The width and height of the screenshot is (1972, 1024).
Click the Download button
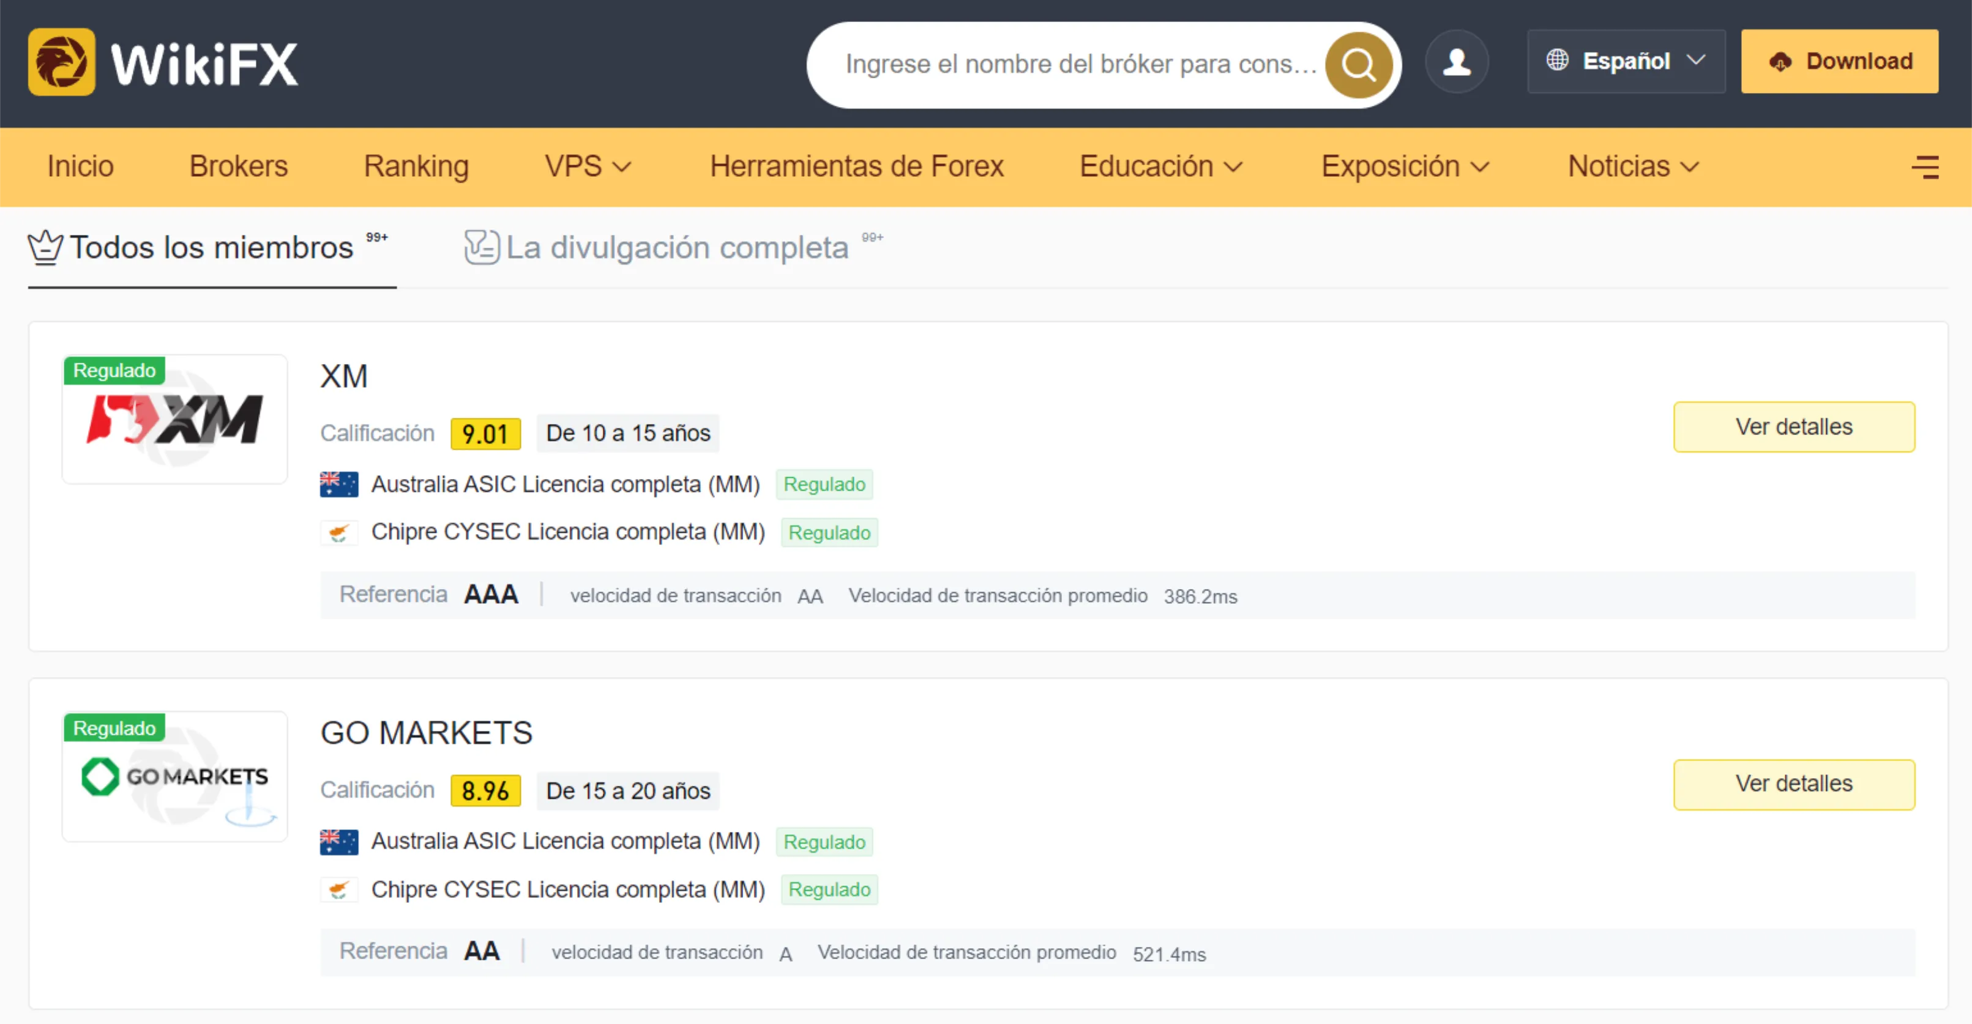coord(1840,61)
